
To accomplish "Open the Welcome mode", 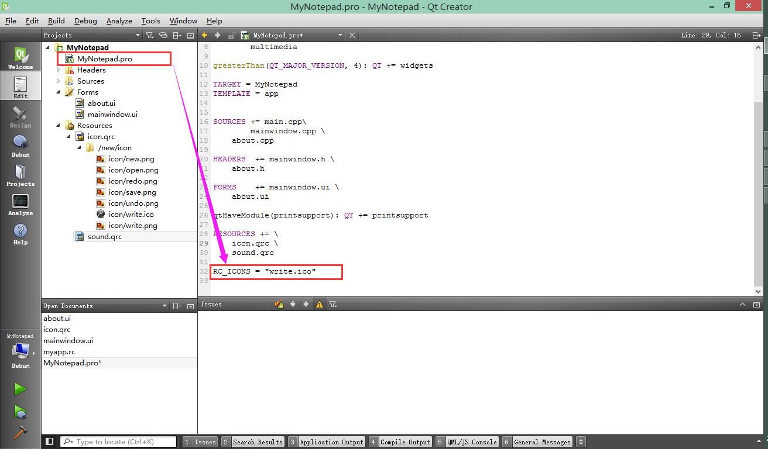I will (x=20, y=58).
